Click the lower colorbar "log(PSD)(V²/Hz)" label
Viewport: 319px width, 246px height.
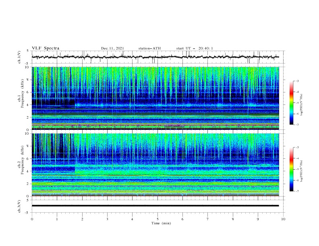click(301, 171)
